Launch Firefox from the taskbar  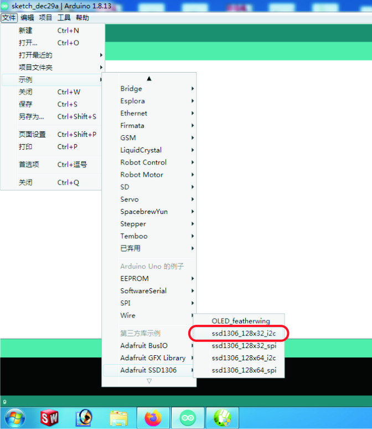[x=153, y=417]
